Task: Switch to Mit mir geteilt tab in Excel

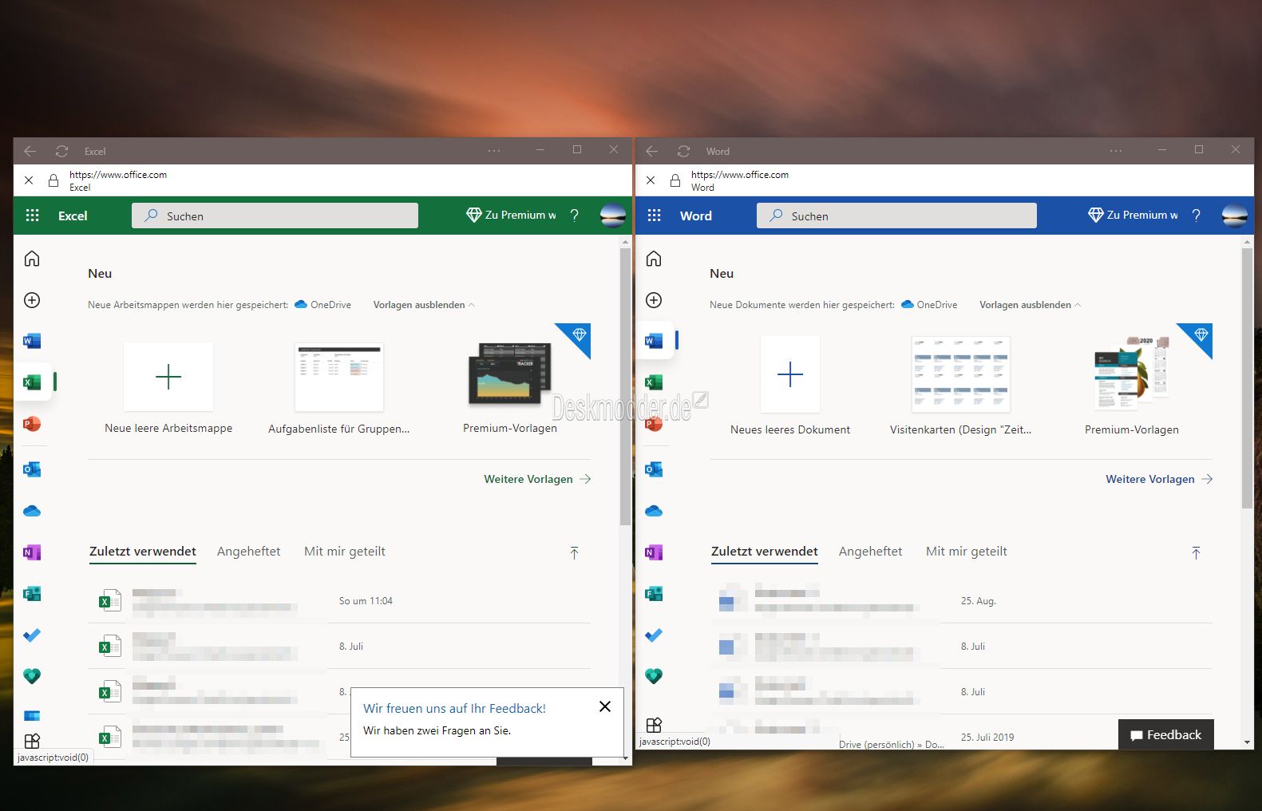Action: [x=345, y=552]
